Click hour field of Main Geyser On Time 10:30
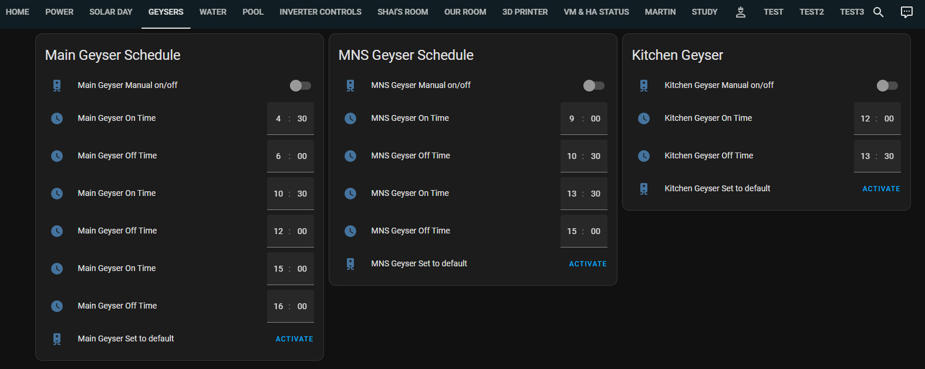This screenshot has height=369, width=925. tap(278, 194)
